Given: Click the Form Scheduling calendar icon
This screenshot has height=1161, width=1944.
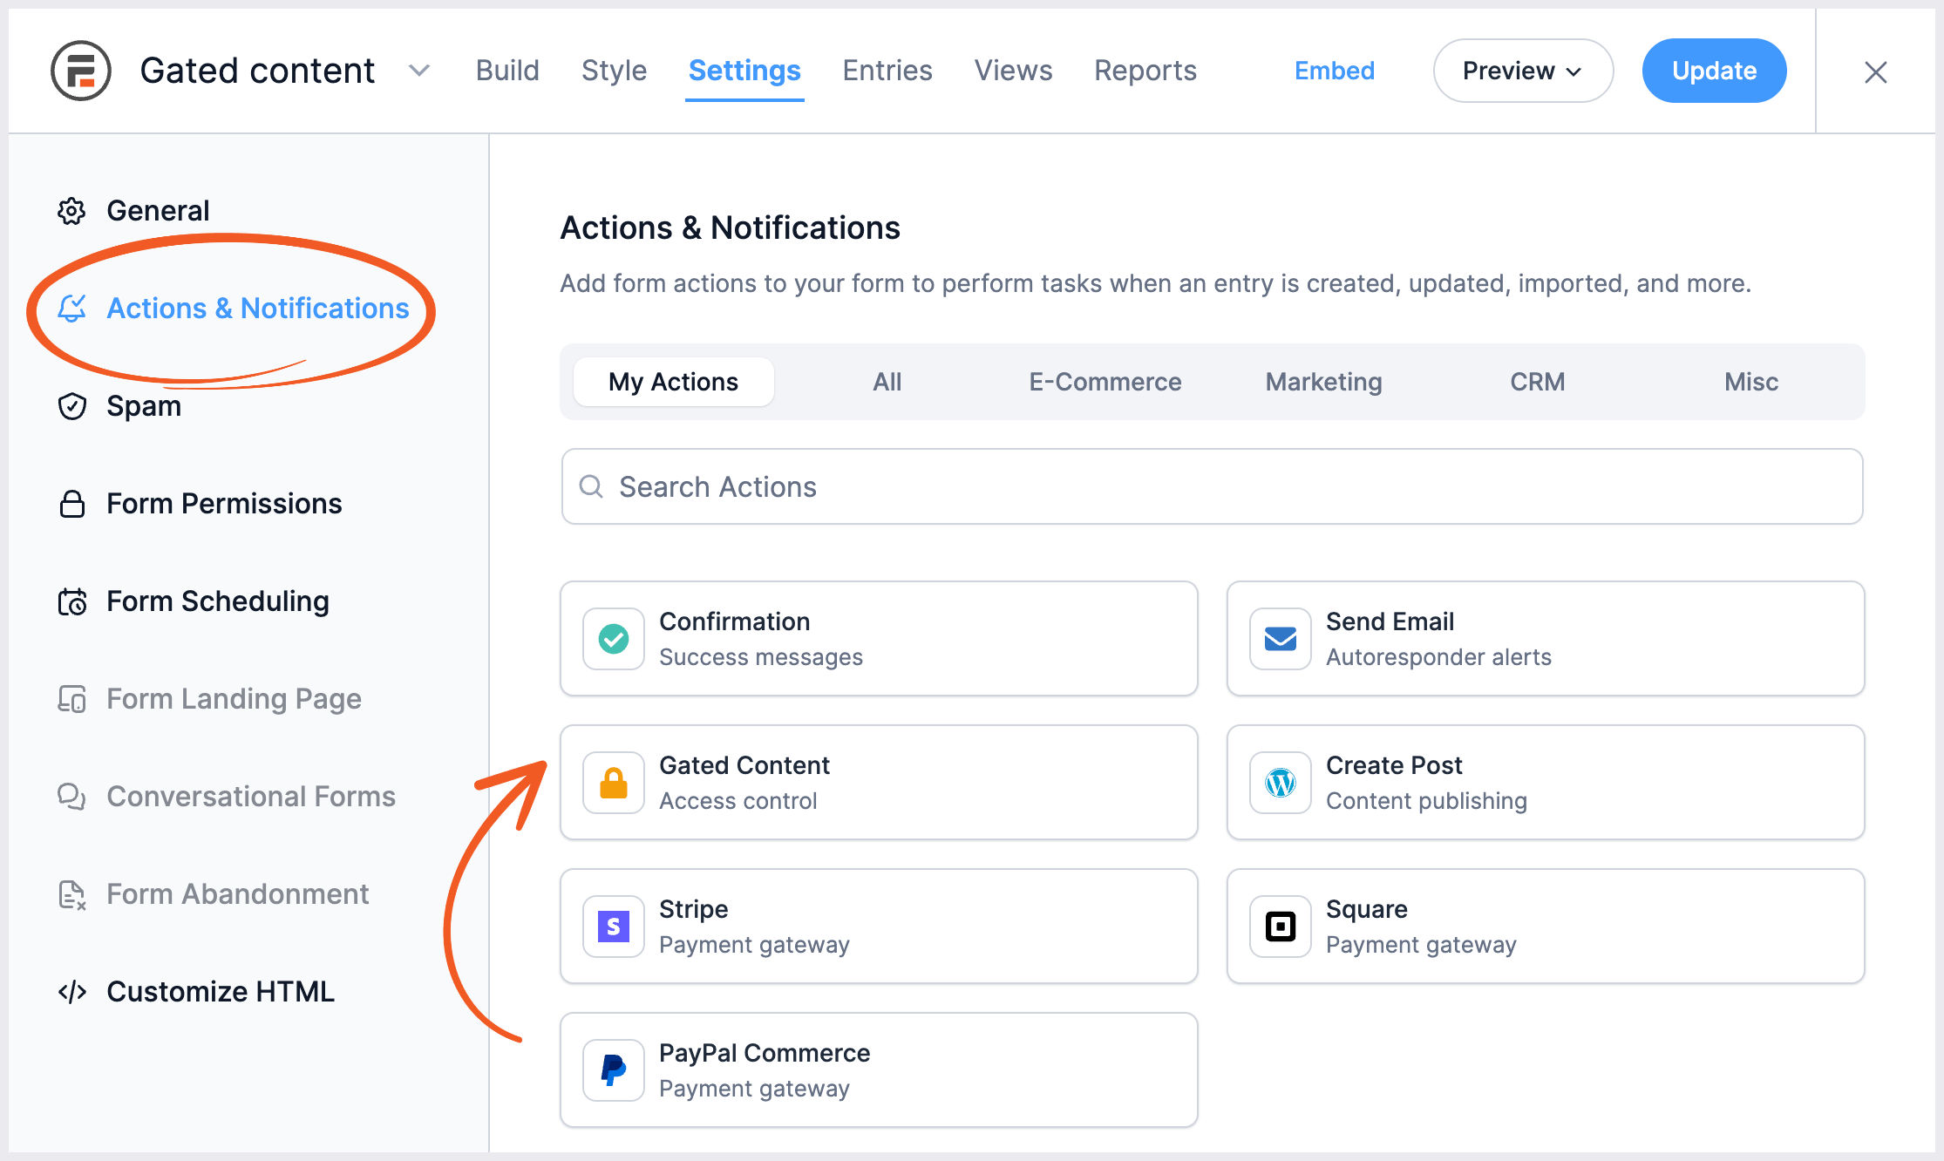Looking at the screenshot, I should 71,601.
